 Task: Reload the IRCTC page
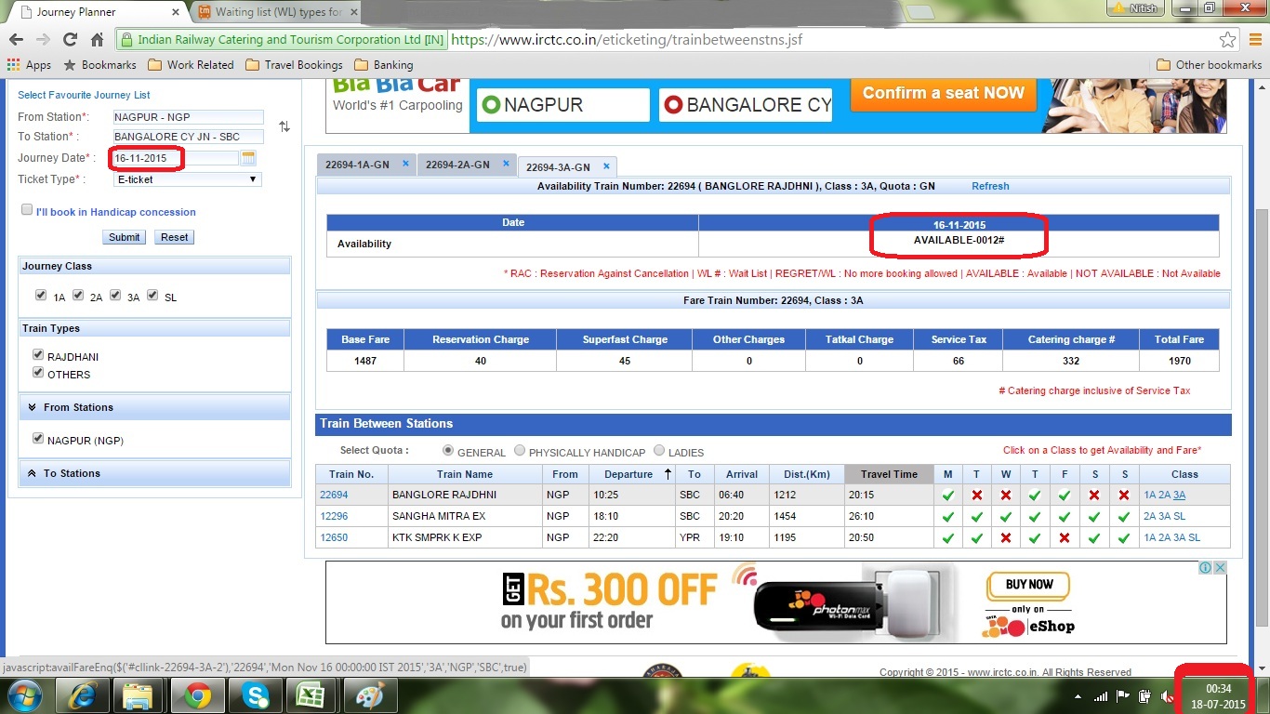click(x=70, y=40)
